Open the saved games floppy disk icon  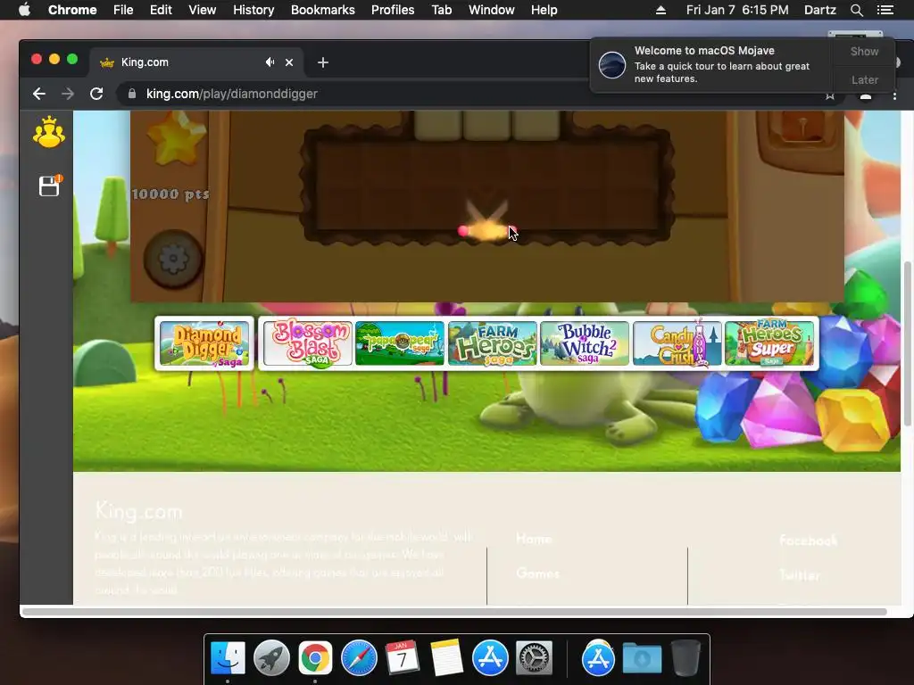pos(50,186)
